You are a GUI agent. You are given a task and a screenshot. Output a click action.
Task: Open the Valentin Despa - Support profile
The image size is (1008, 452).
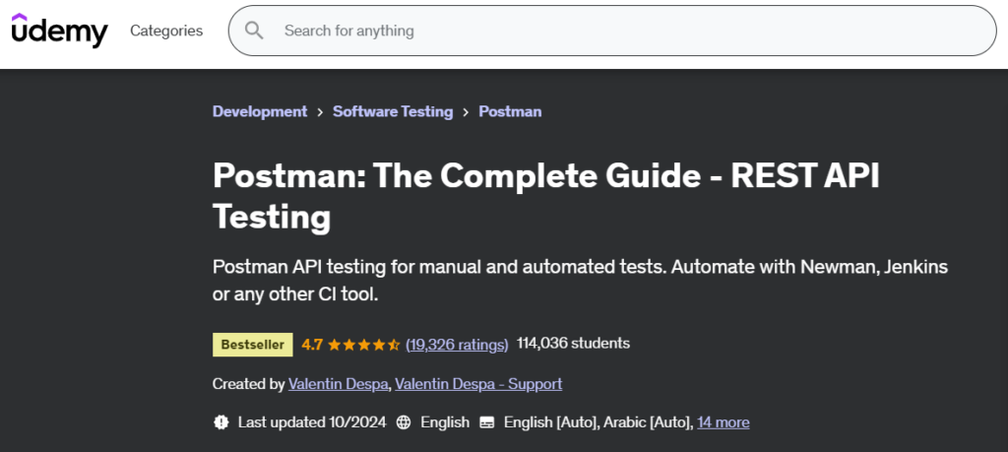[478, 384]
